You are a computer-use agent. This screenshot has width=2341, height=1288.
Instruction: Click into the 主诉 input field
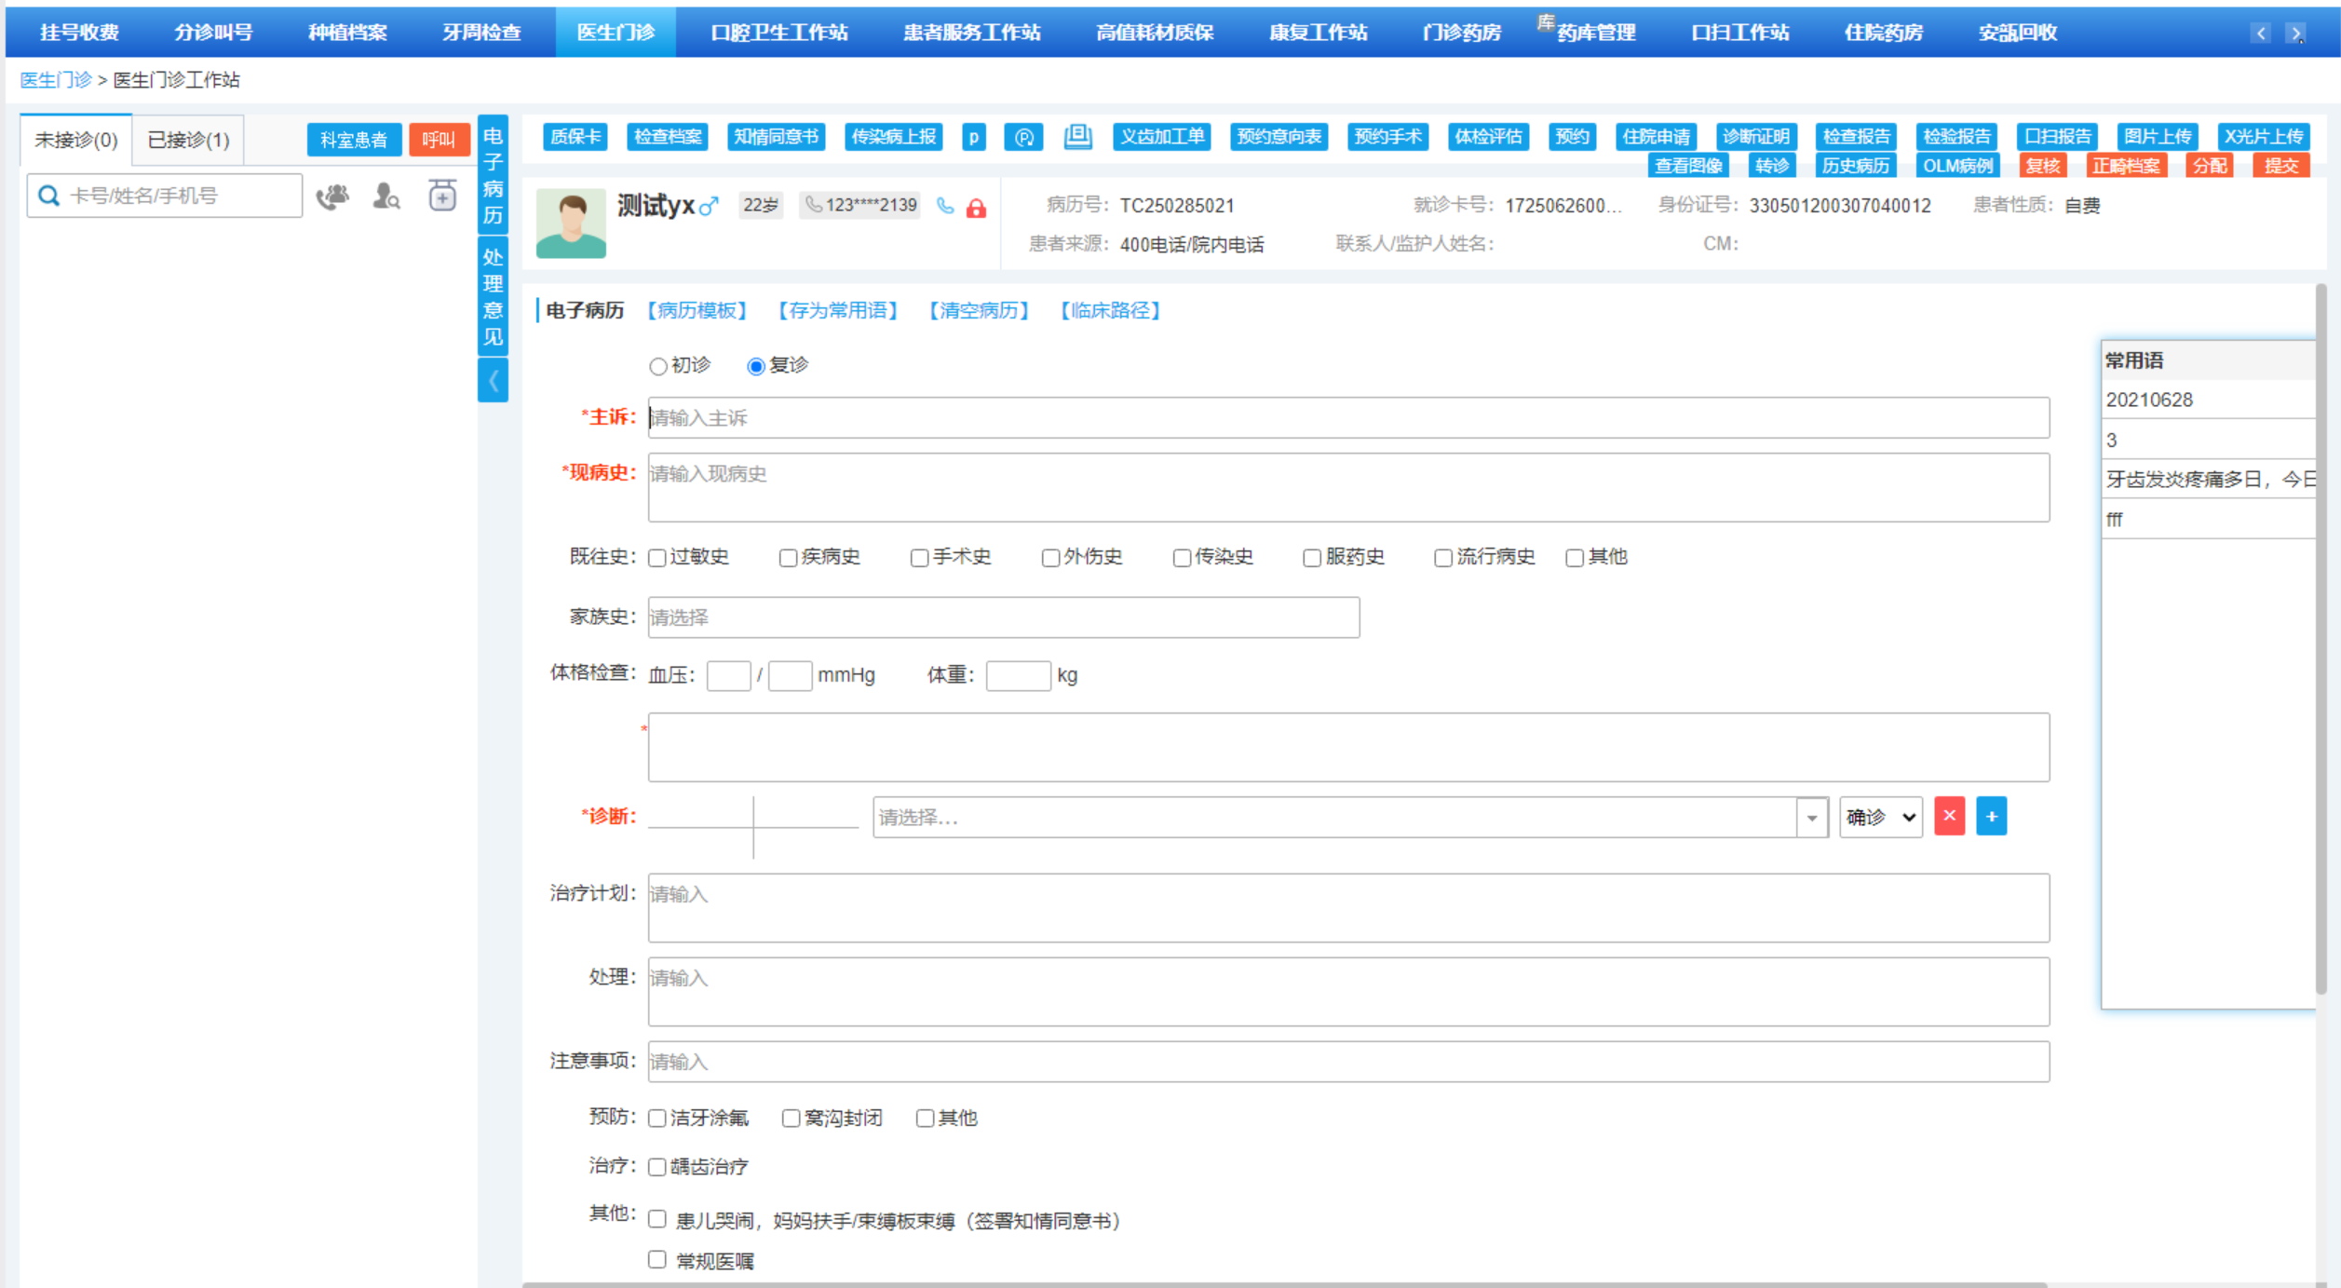(1347, 418)
